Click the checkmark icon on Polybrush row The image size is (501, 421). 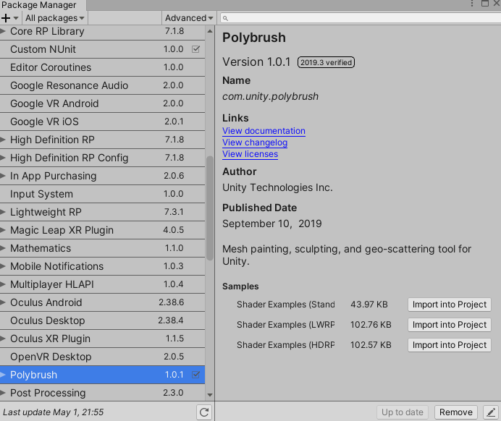click(196, 375)
